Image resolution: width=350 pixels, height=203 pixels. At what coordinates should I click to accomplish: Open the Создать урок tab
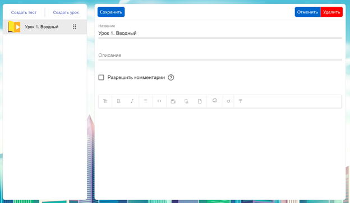[x=66, y=12]
